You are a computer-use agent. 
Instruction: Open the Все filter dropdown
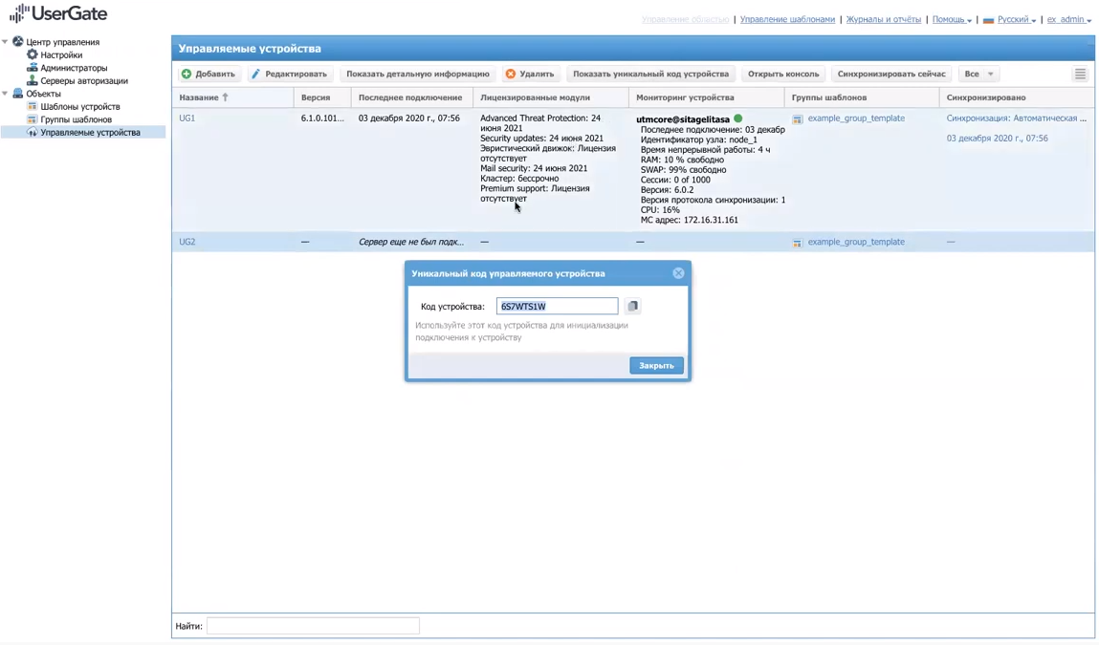click(978, 74)
